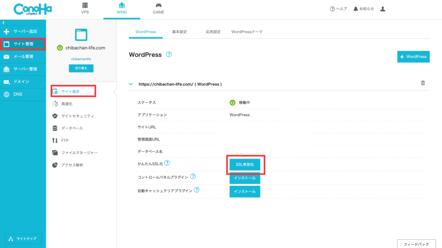442x248 pixels.
Task: Open ドメイン in sidebar
Action: click(23, 81)
